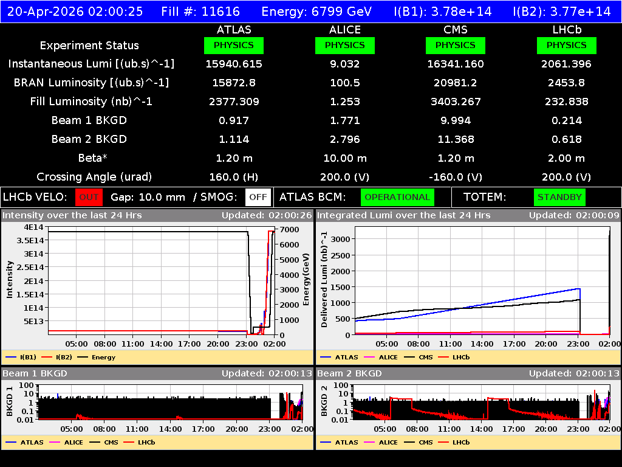Click the ALICE PHYSICS status indicator
This screenshot has width=622, height=467.
(345, 45)
